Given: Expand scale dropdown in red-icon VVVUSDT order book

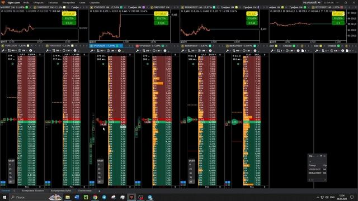Looking at the screenshot, I should click(146, 50).
